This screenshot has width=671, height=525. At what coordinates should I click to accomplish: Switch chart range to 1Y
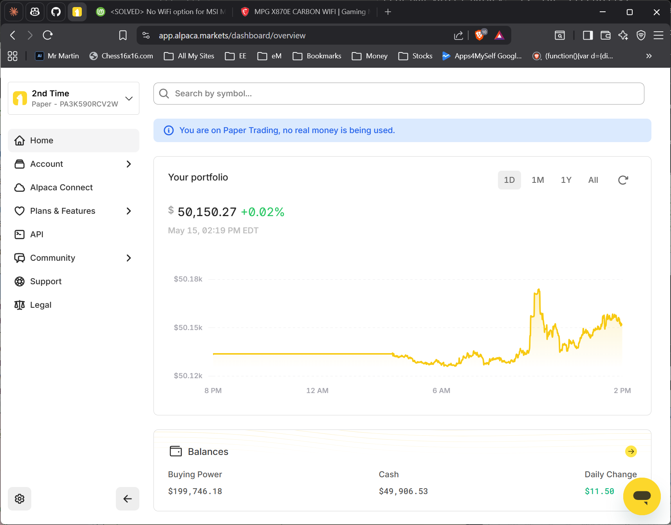pyautogui.click(x=566, y=180)
